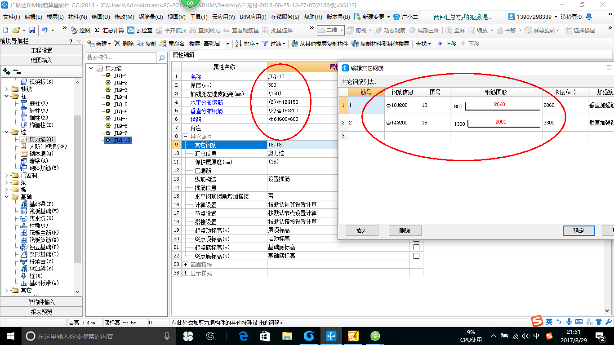Screen dimensions: 614x345
Task: Click the new file icon
Action: point(5,30)
